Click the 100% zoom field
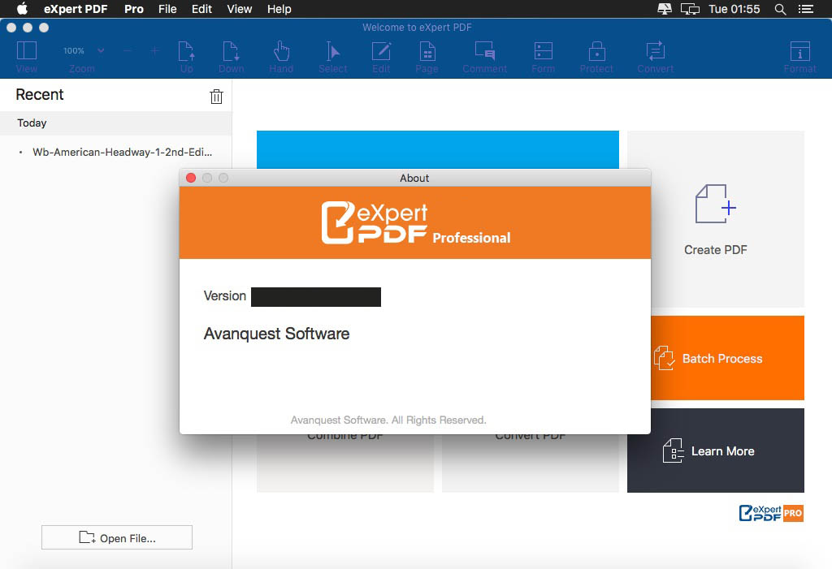The image size is (832, 569). [x=74, y=50]
